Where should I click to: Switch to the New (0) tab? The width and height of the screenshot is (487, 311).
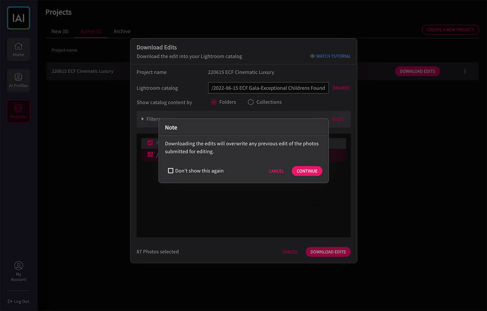[60, 31]
